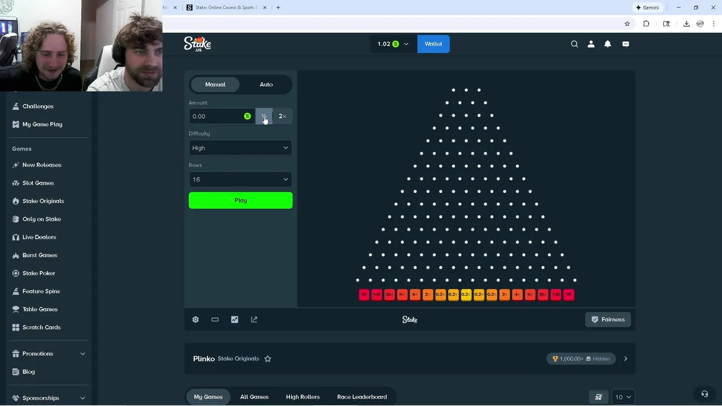Open Stake Originals in the sidebar

tap(43, 201)
